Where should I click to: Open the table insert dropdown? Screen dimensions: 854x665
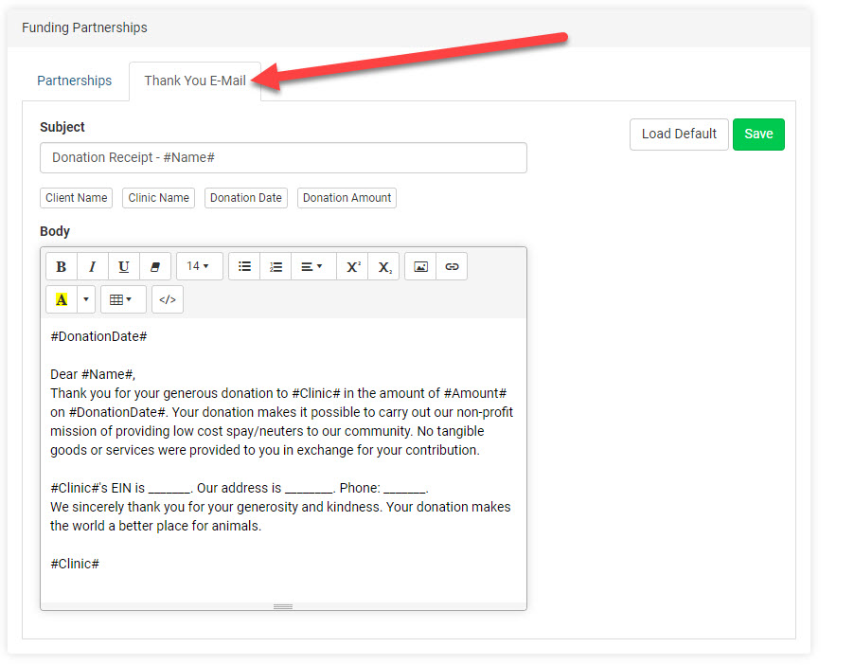tap(121, 300)
